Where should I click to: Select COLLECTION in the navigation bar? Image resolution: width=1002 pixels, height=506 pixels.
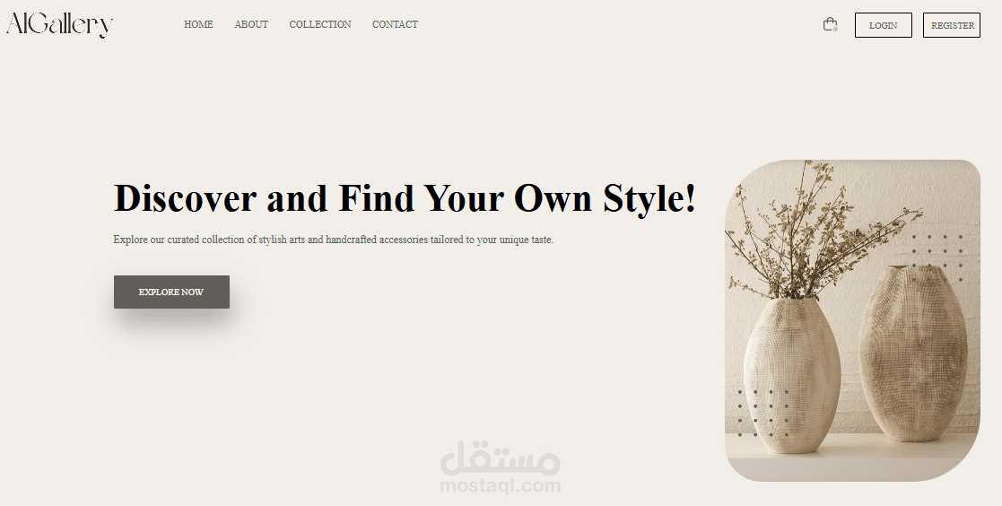point(320,24)
